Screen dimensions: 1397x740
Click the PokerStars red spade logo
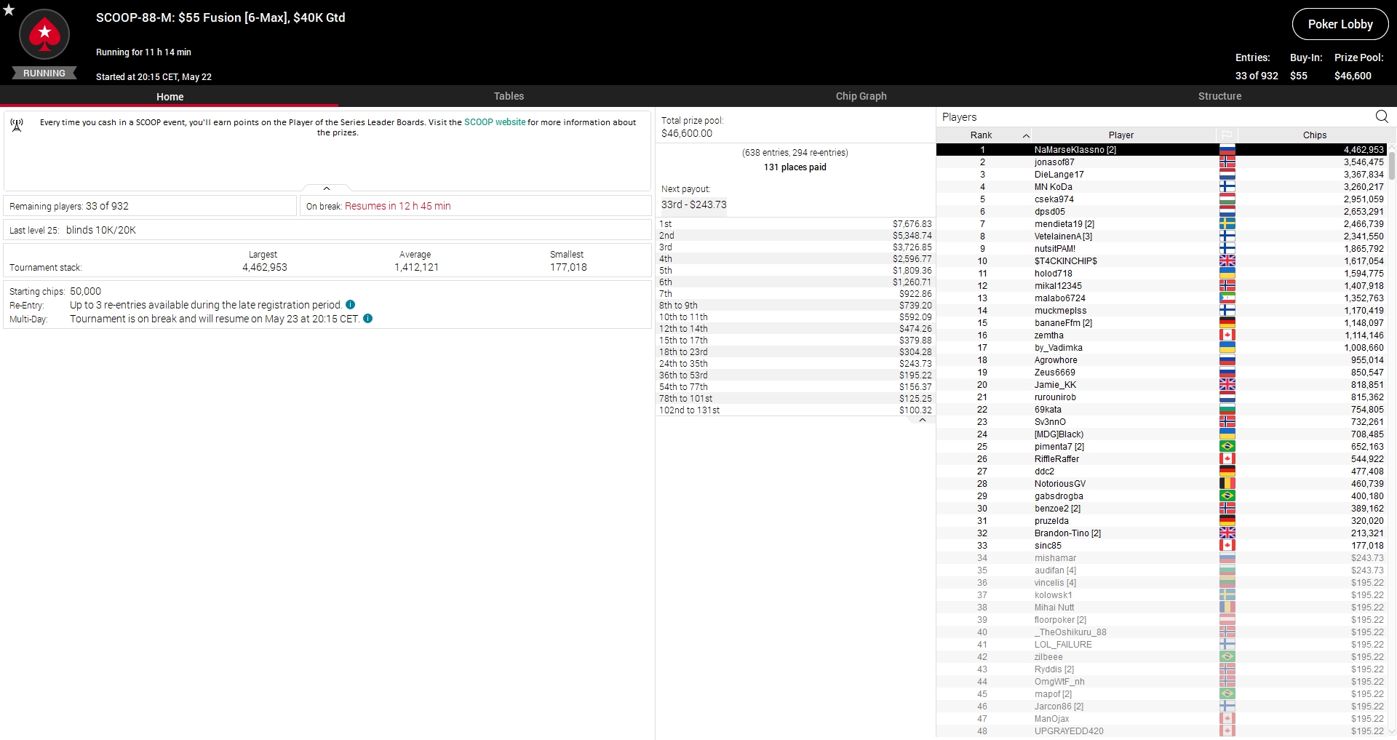pyautogui.click(x=44, y=33)
